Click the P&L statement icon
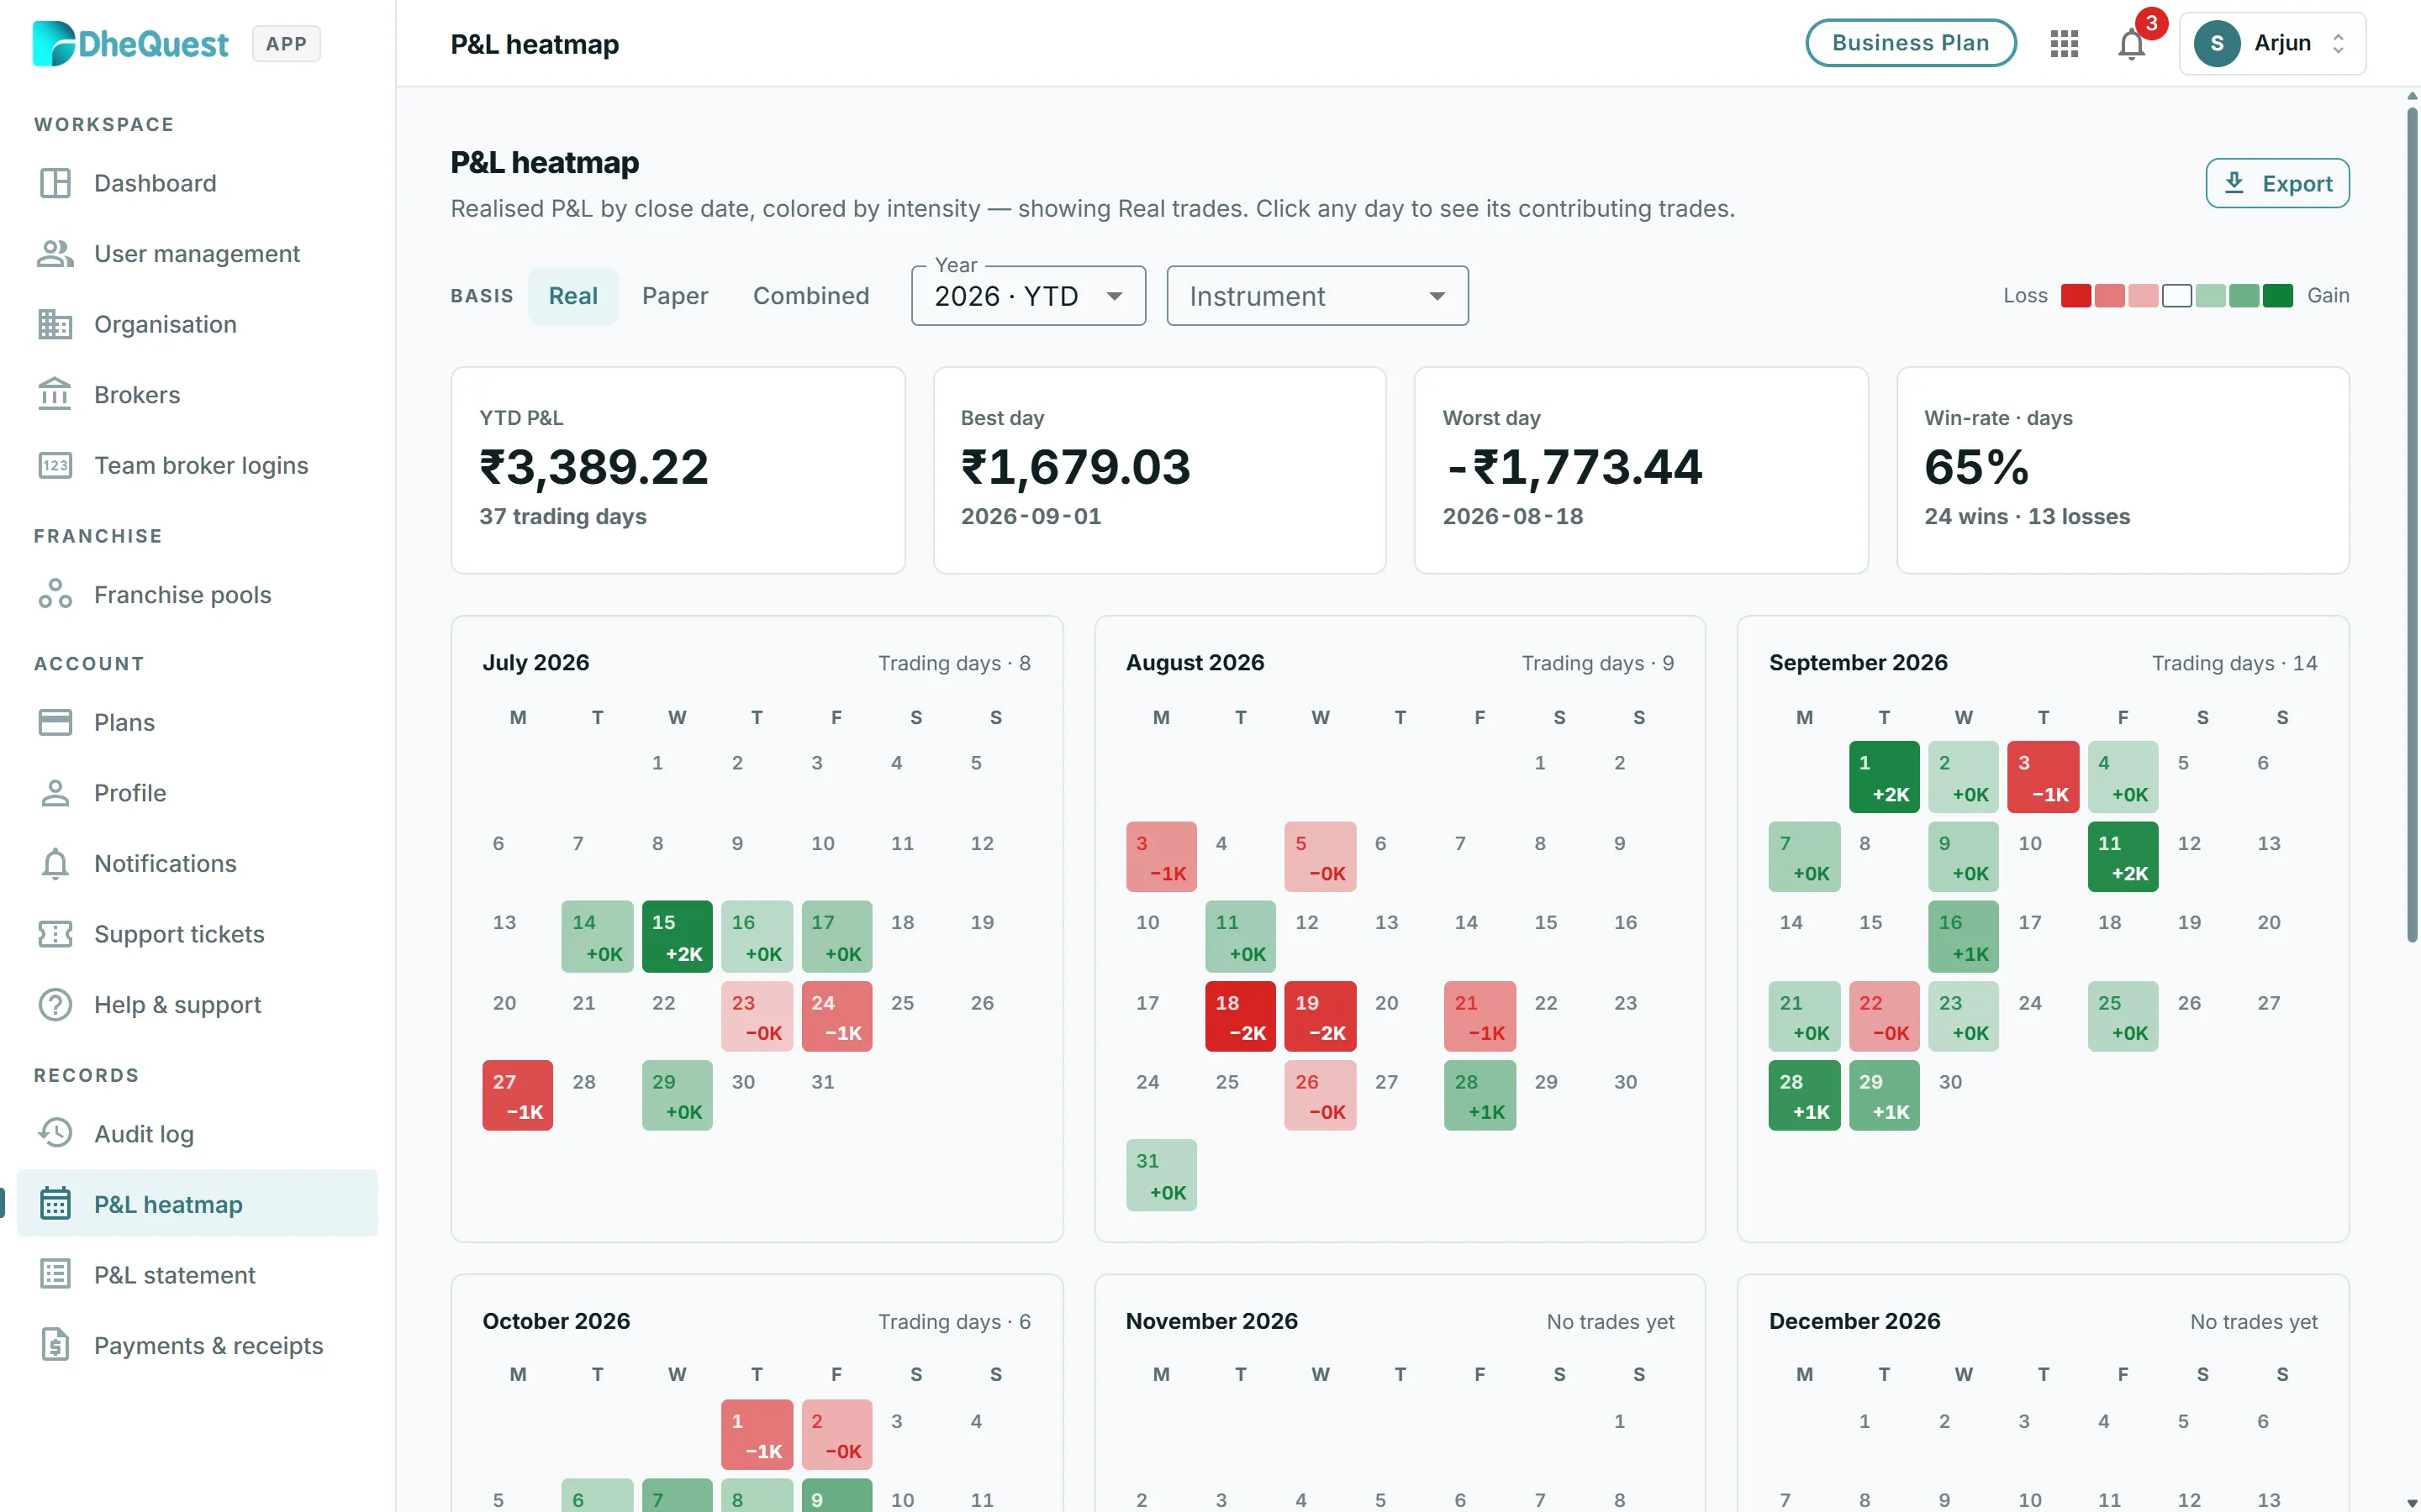Image resolution: width=2421 pixels, height=1512 pixels. (x=55, y=1274)
